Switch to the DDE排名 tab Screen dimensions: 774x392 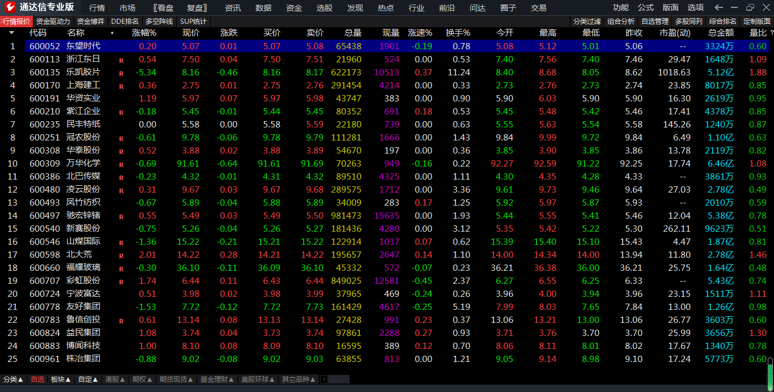coord(125,22)
